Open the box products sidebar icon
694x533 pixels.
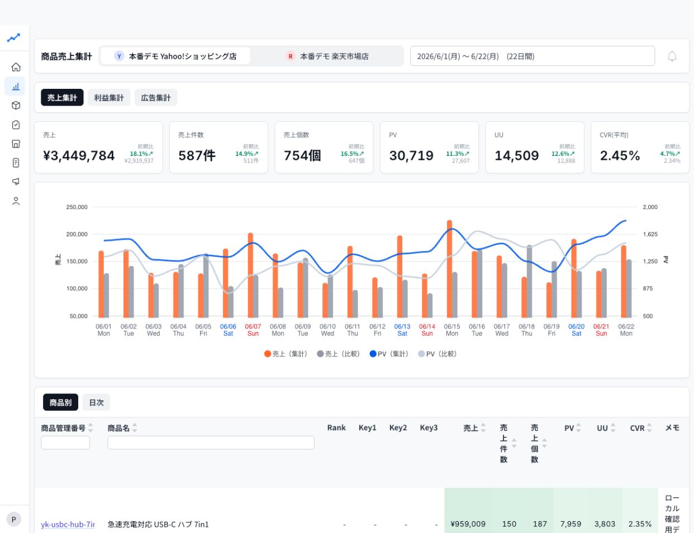click(16, 105)
